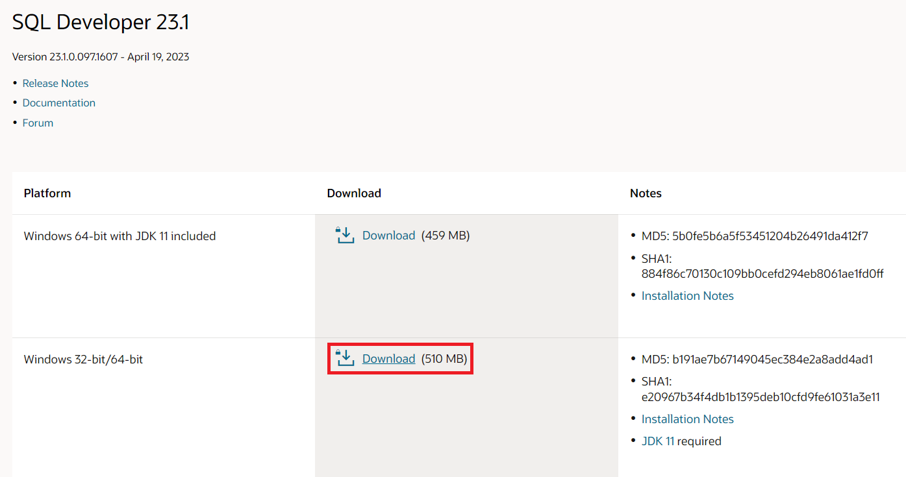Click download icon for Windows 64-bit with JDK 11
Viewport: 906px width, 477px height.
click(x=345, y=235)
